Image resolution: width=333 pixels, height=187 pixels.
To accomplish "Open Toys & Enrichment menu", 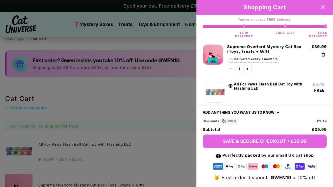I will (x=159, y=24).
